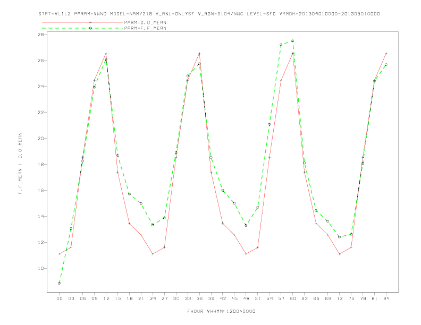The width and height of the screenshot is (421, 325).
Task: Click the red plus marker at hour 84
Action: (x=386, y=53)
